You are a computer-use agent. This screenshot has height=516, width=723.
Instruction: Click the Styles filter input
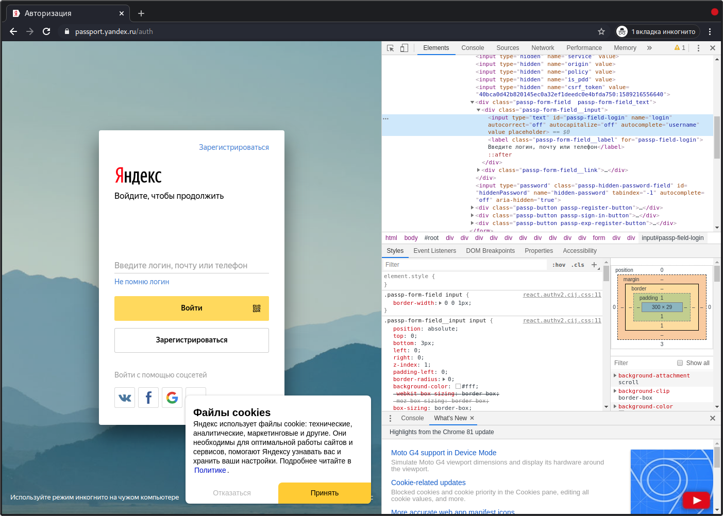465,265
